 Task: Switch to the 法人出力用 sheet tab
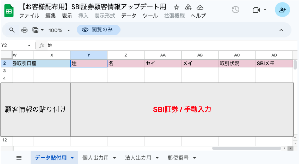138,158
